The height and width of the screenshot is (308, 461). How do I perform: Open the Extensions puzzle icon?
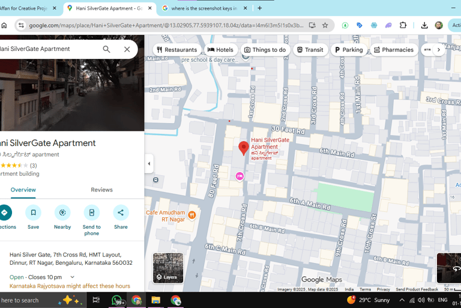[x=403, y=25]
